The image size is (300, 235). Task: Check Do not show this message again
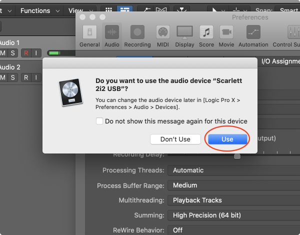point(99,121)
